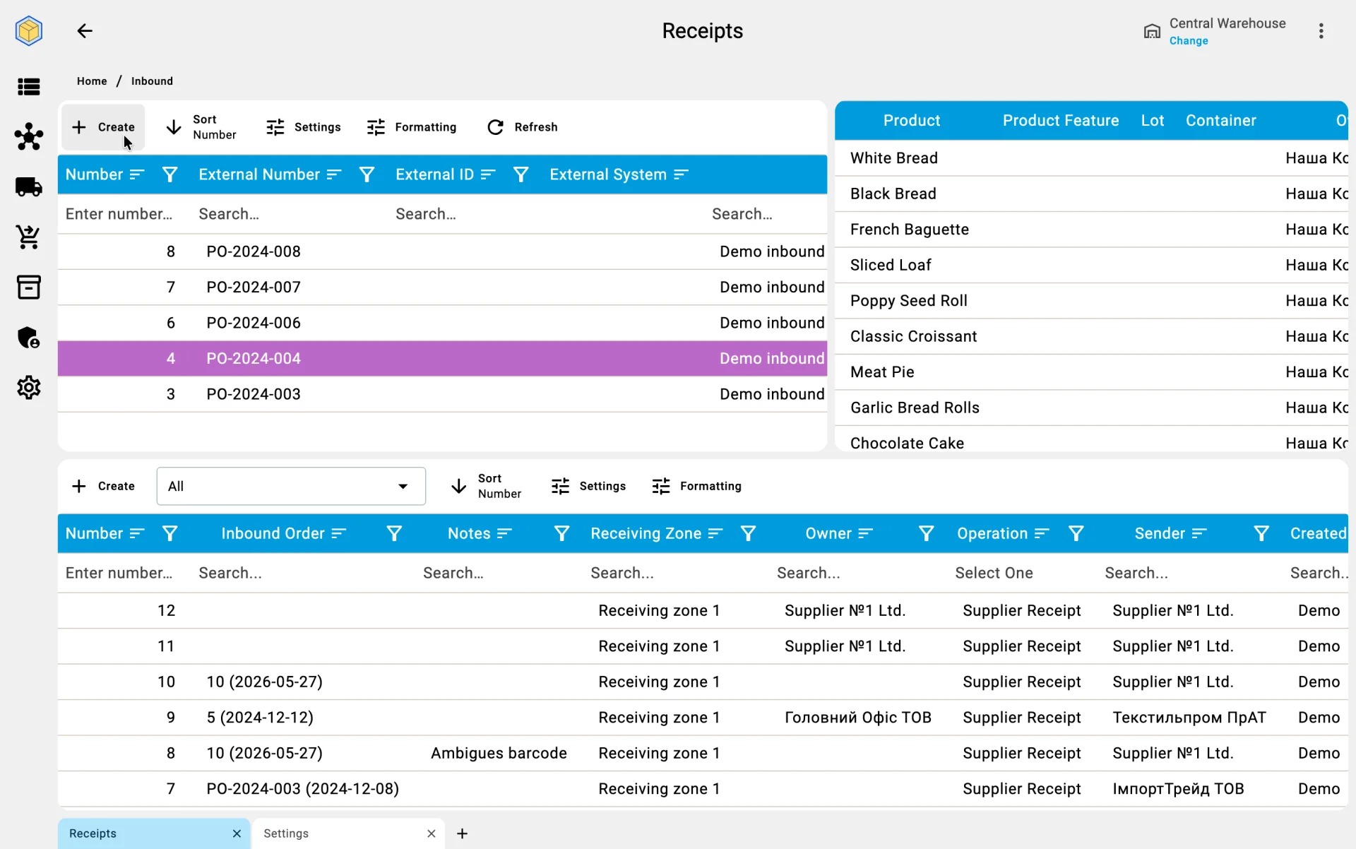The height and width of the screenshot is (849, 1356).
Task: Sort the External System column
Action: tap(681, 174)
